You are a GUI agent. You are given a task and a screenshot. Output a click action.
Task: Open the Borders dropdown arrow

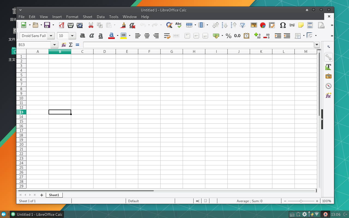(304, 36)
